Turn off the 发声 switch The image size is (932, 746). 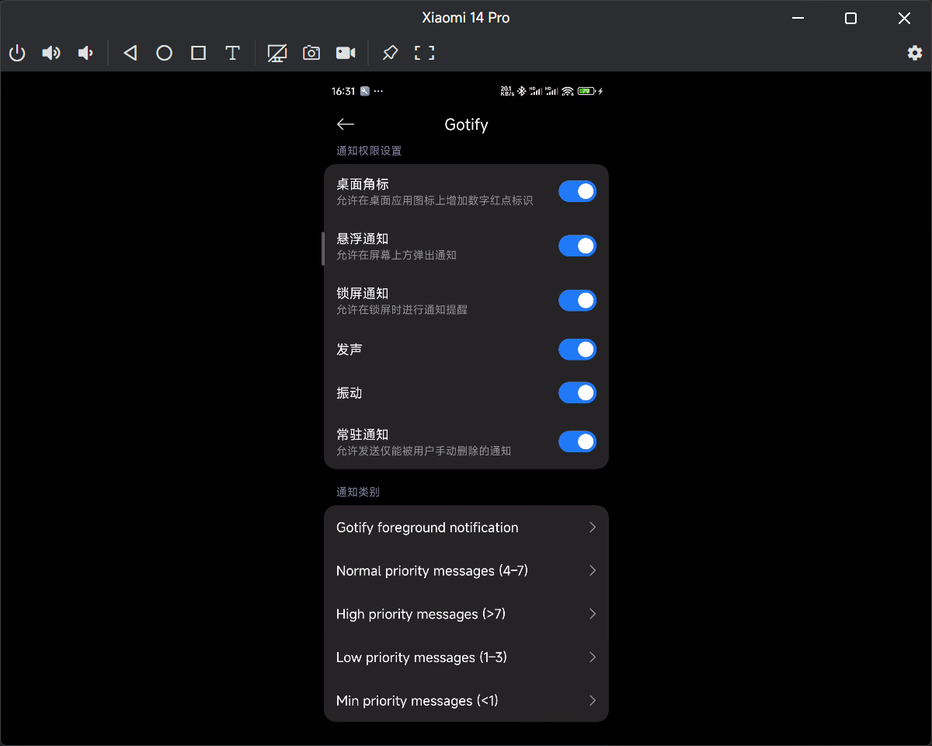pyautogui.click(x=577, y=350)
